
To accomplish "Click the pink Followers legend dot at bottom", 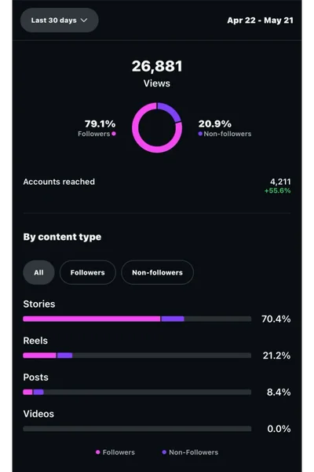I will (97, 452).
